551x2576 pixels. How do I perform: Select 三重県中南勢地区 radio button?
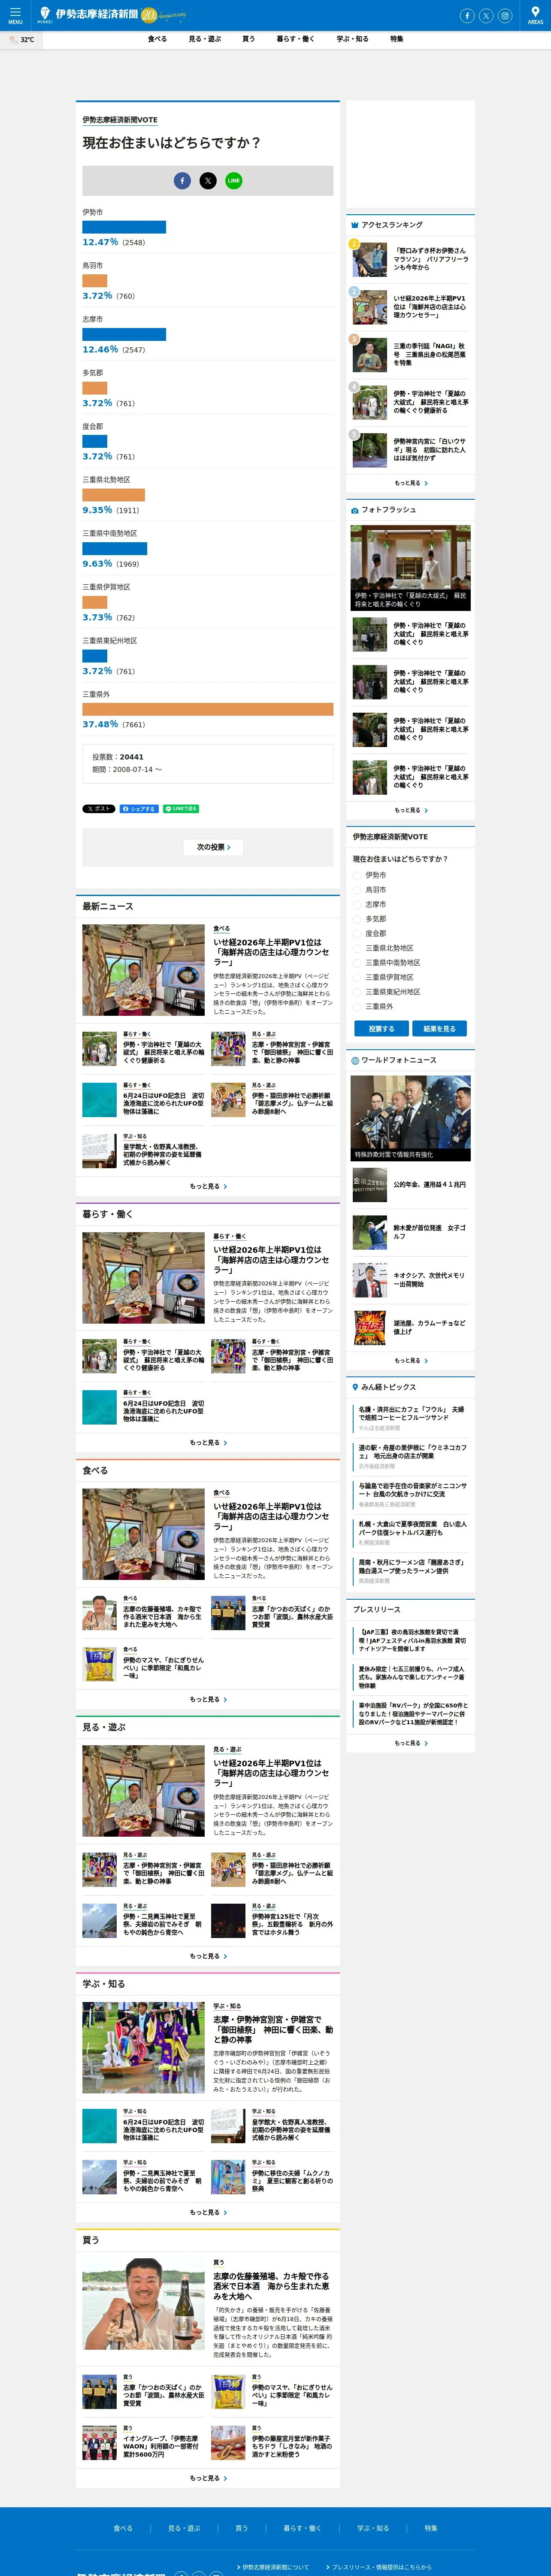(x=357, y=963)
